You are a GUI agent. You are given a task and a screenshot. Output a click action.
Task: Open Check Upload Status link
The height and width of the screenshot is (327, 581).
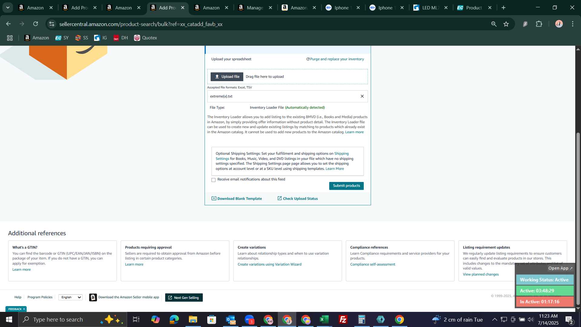click(298, 199)
